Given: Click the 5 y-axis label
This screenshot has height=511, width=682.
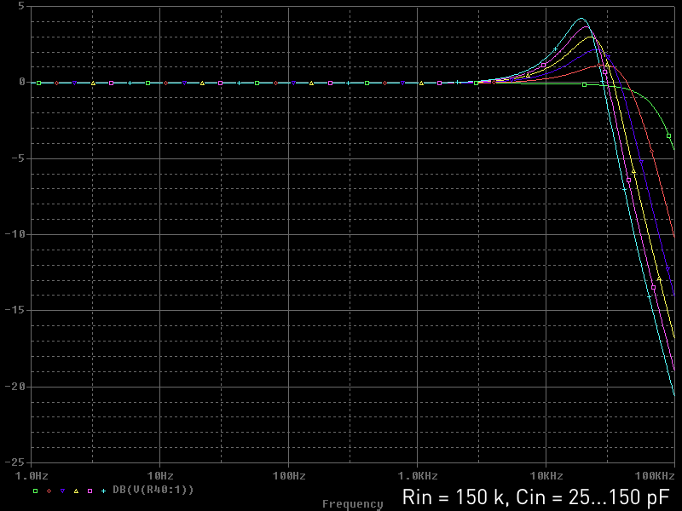Looking at the screenshot, I should pos(22,6).
